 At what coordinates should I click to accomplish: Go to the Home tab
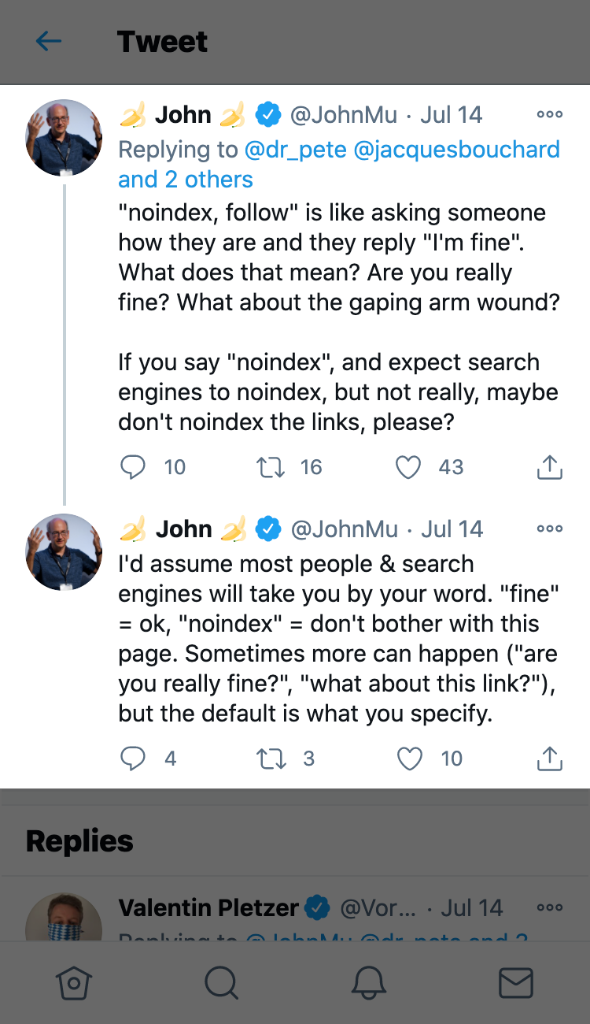coord(74,983)
